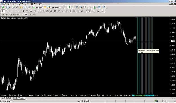The height and width of the screenshot is (103, 176).
Task: Select the Gann grid tool
Action: point(78,11)
